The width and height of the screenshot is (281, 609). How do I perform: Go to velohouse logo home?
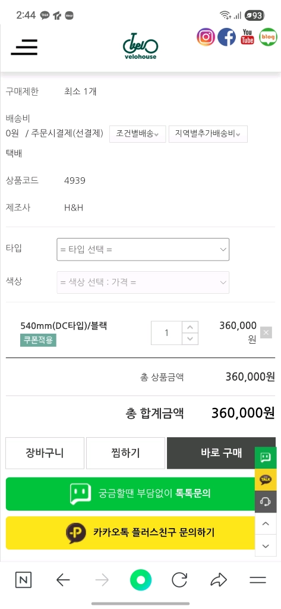[140, 46]
